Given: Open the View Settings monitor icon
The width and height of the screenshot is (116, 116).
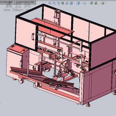Looking at the screenshot, I should pos(103,3).
